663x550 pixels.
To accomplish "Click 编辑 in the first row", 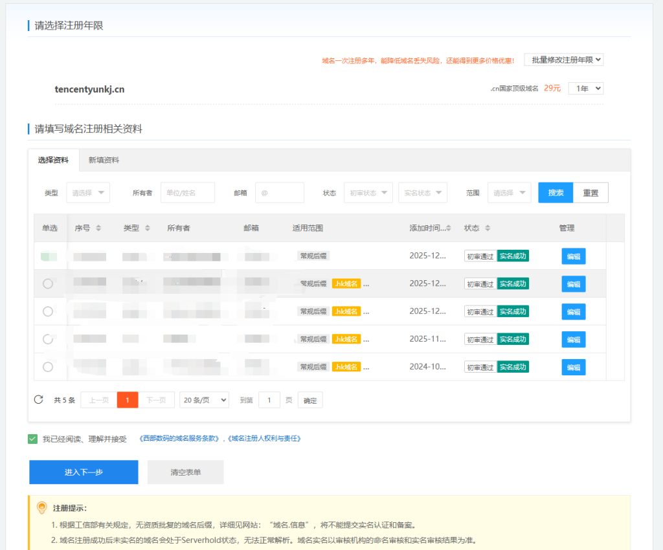I will click(574, 256).
